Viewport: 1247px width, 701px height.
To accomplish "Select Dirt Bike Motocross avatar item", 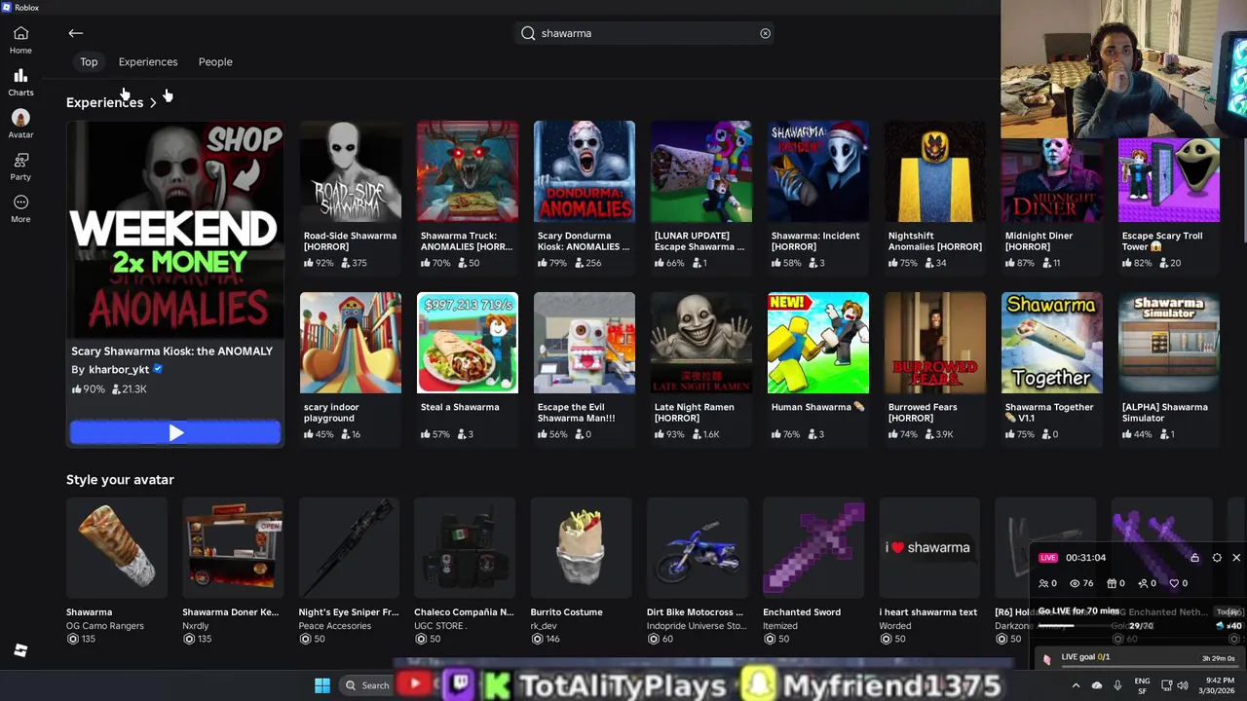I will click(x=698, y=572).
